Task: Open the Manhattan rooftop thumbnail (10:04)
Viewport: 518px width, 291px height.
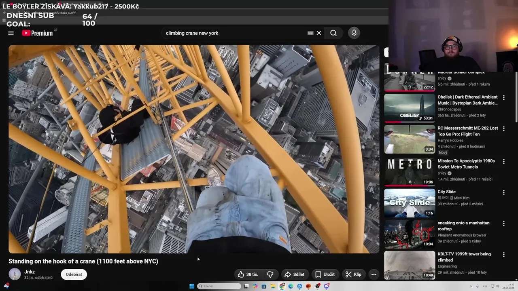Action: 410,234
